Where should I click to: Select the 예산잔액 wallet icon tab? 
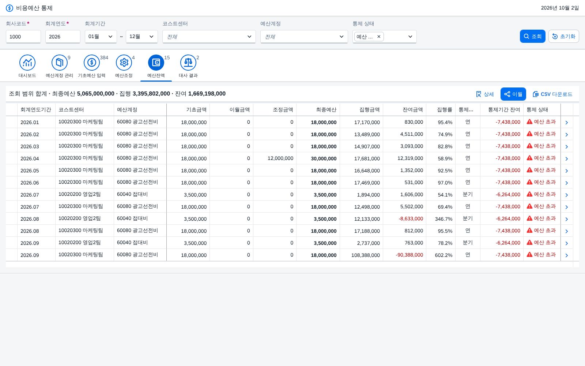tap(156, 63)
